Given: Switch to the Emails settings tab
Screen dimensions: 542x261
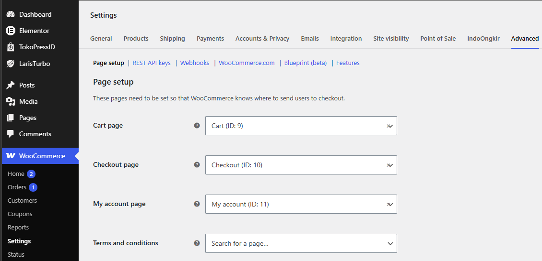Looking at the screenshot, I should [x=310, y=39].
